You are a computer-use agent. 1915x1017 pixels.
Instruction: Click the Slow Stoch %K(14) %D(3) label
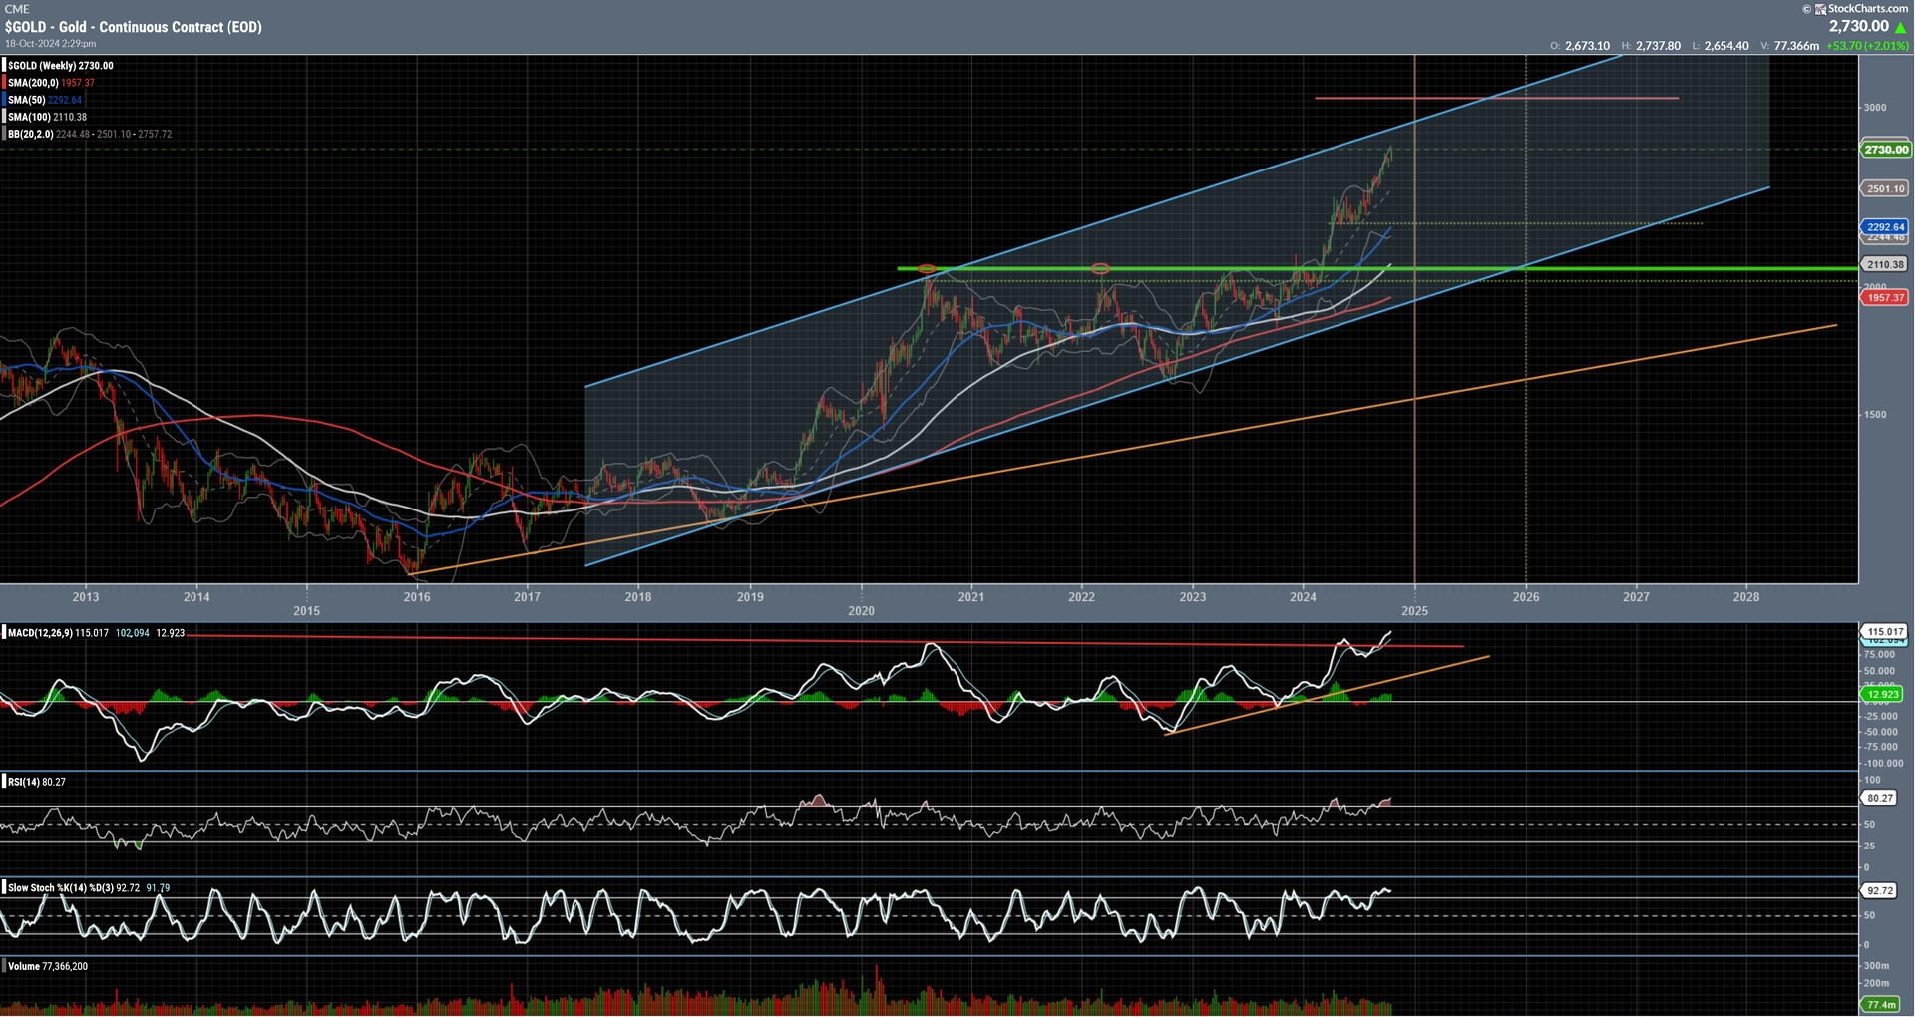point(60,887)
